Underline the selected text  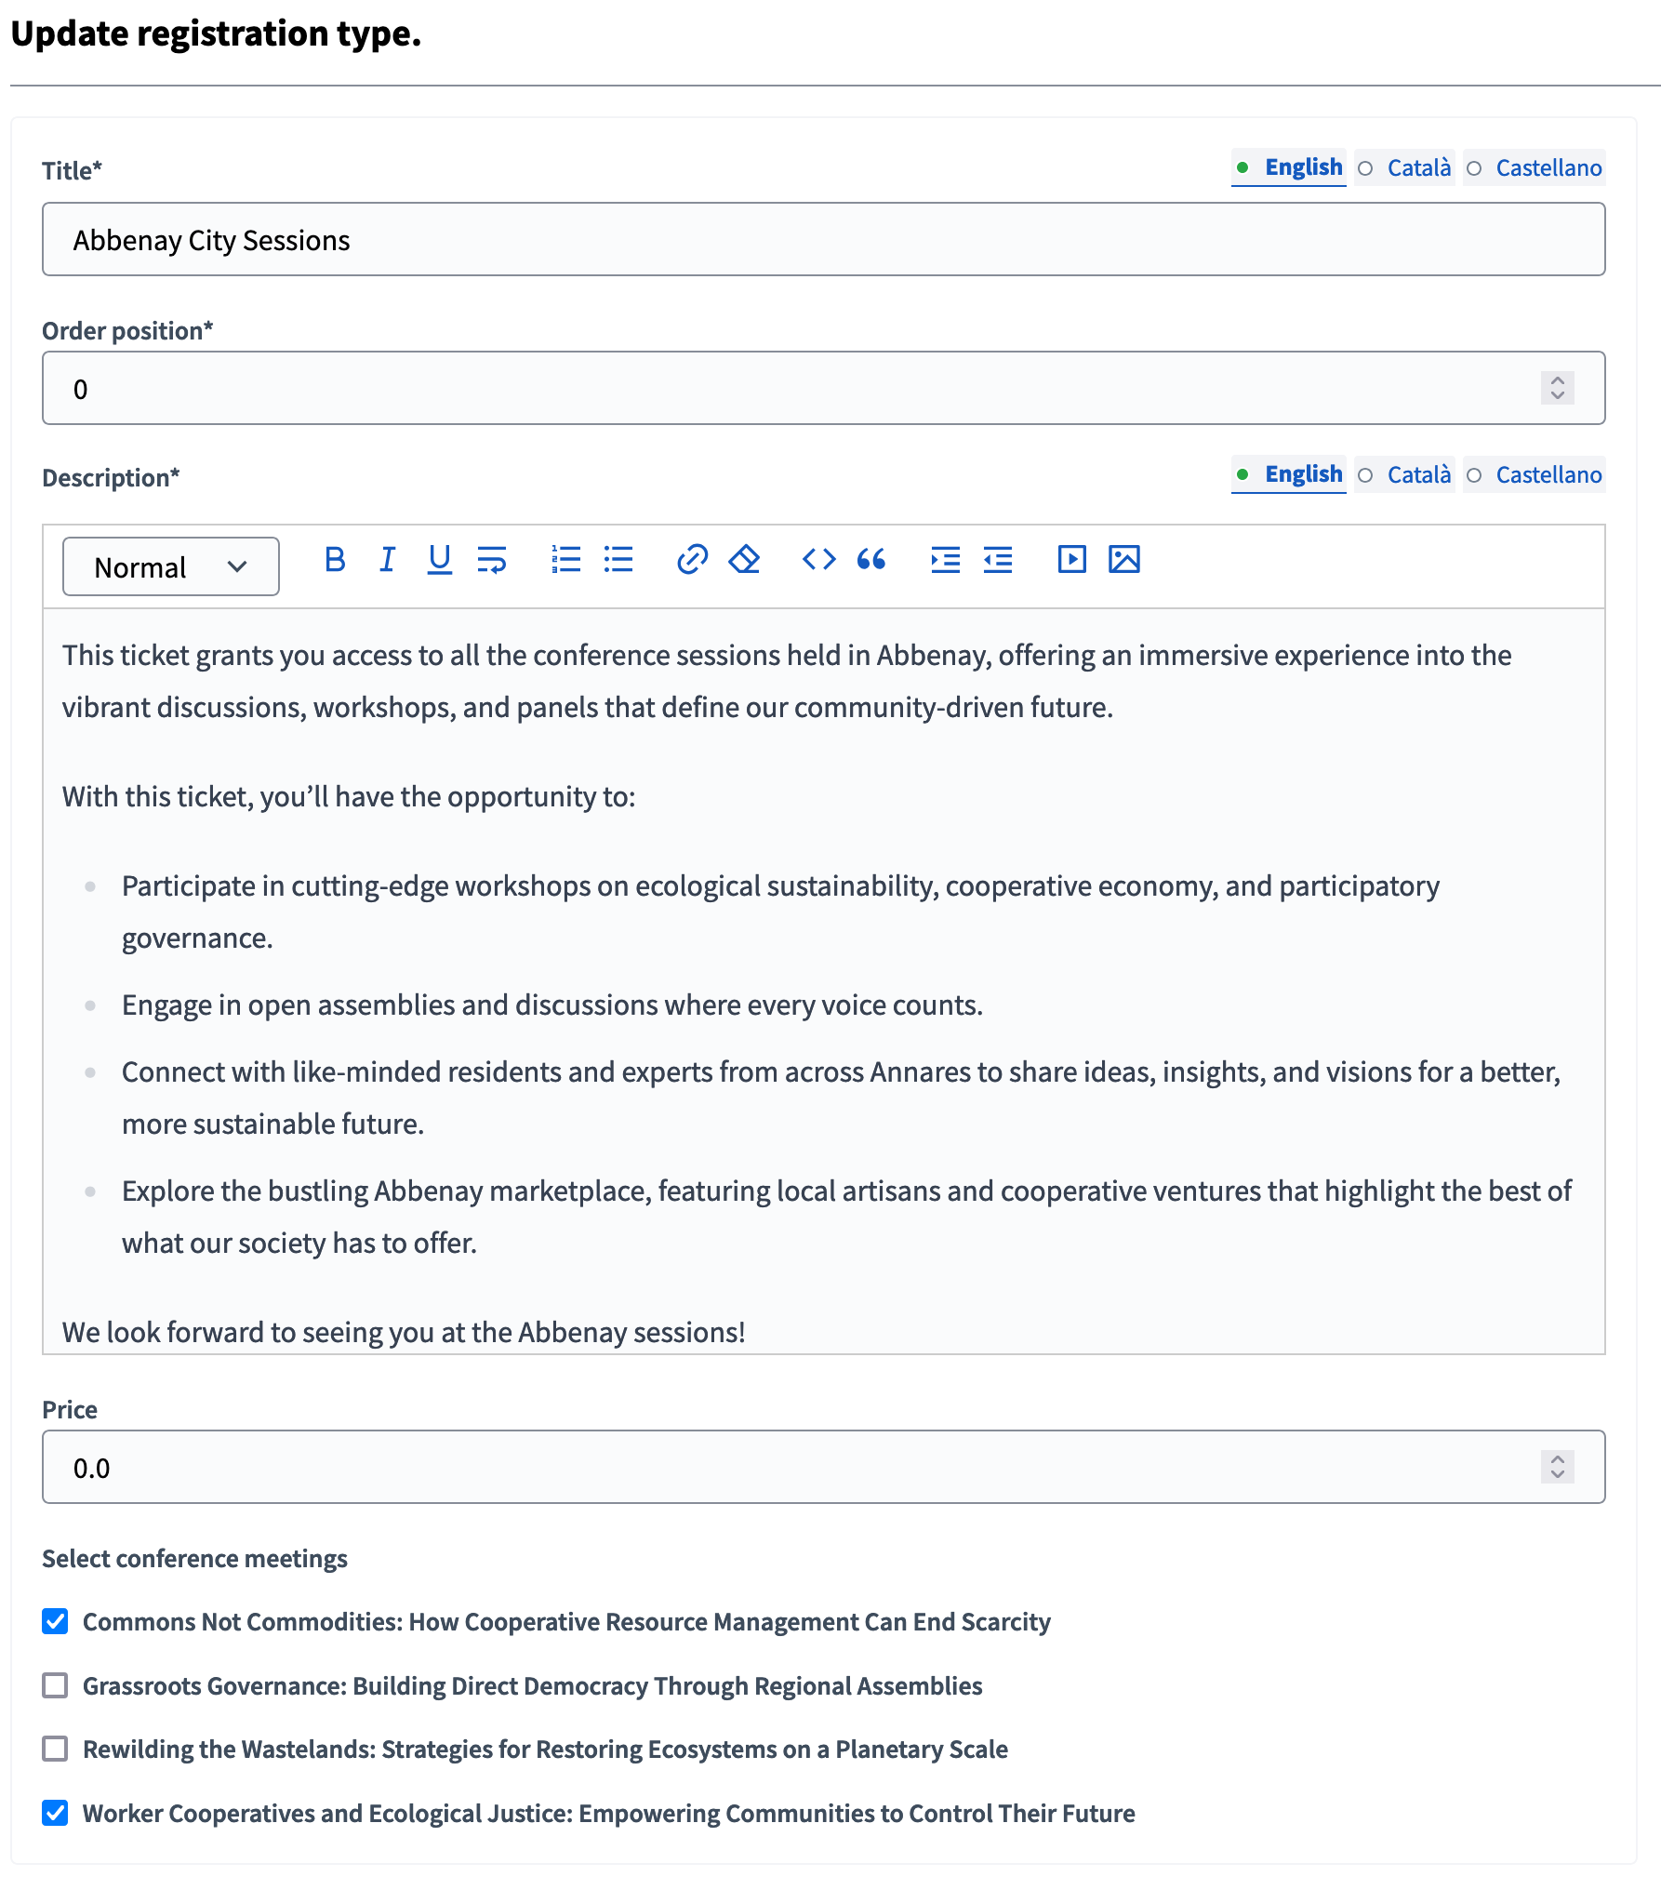[438, 560]
